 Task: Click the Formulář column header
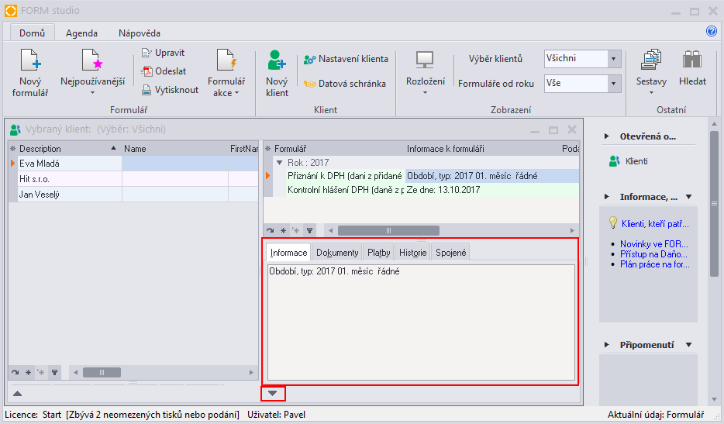[339, 149]
